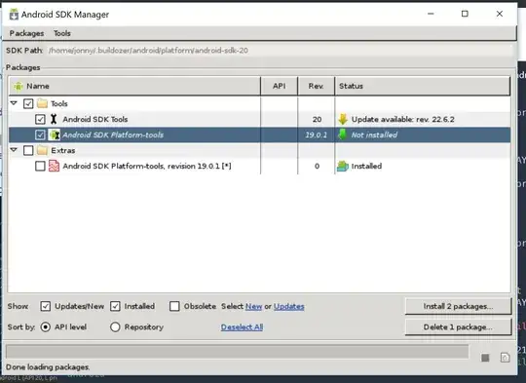
Task: Click the Android SDK Tools wrench icon
Action: 54,119
